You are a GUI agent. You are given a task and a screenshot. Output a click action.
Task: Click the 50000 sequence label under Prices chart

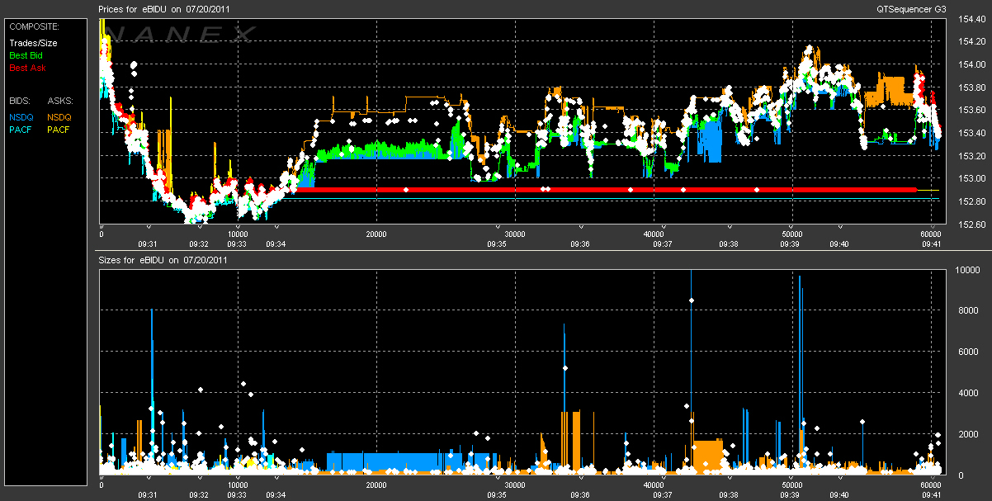[792, 234]
